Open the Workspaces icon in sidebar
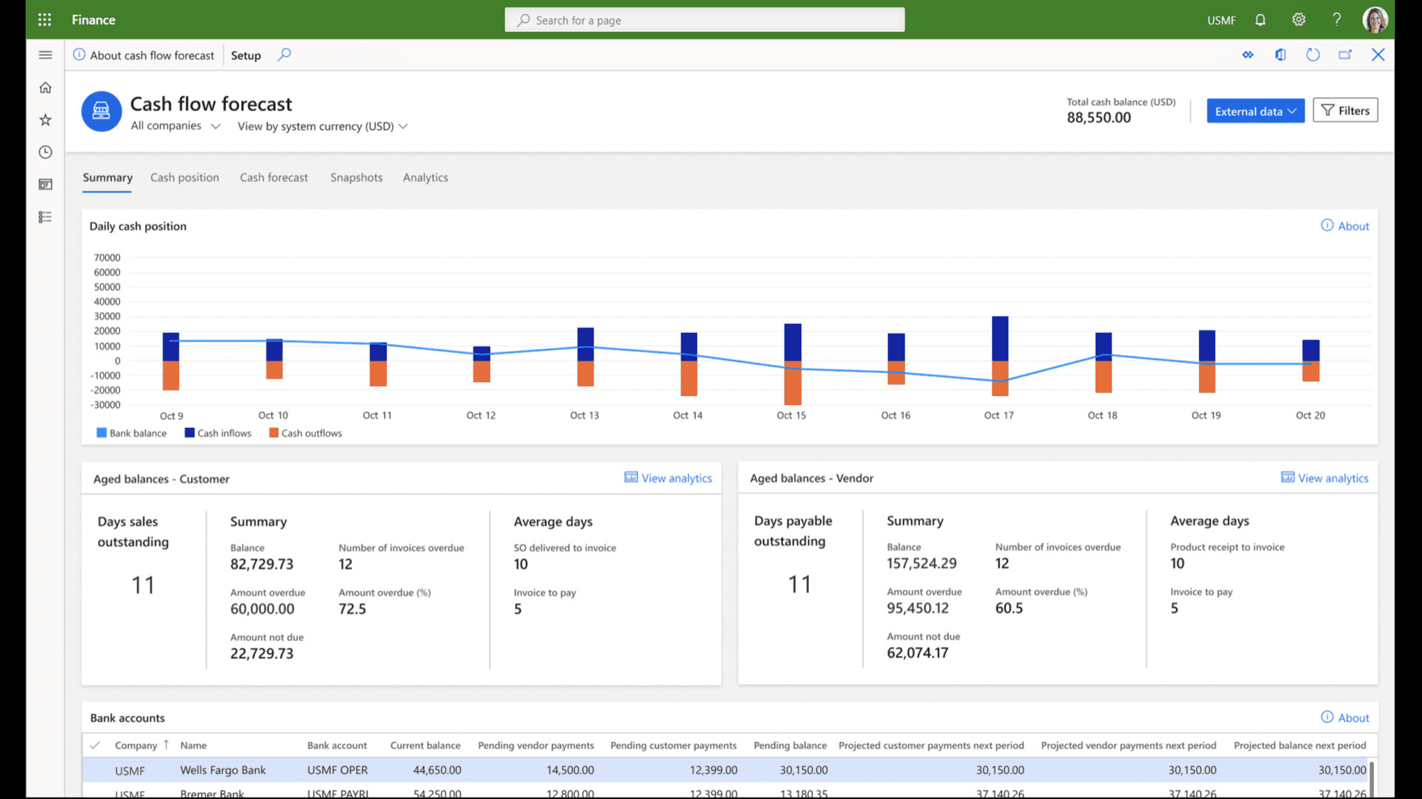1422x799 pixels. [x=46, y=184]
